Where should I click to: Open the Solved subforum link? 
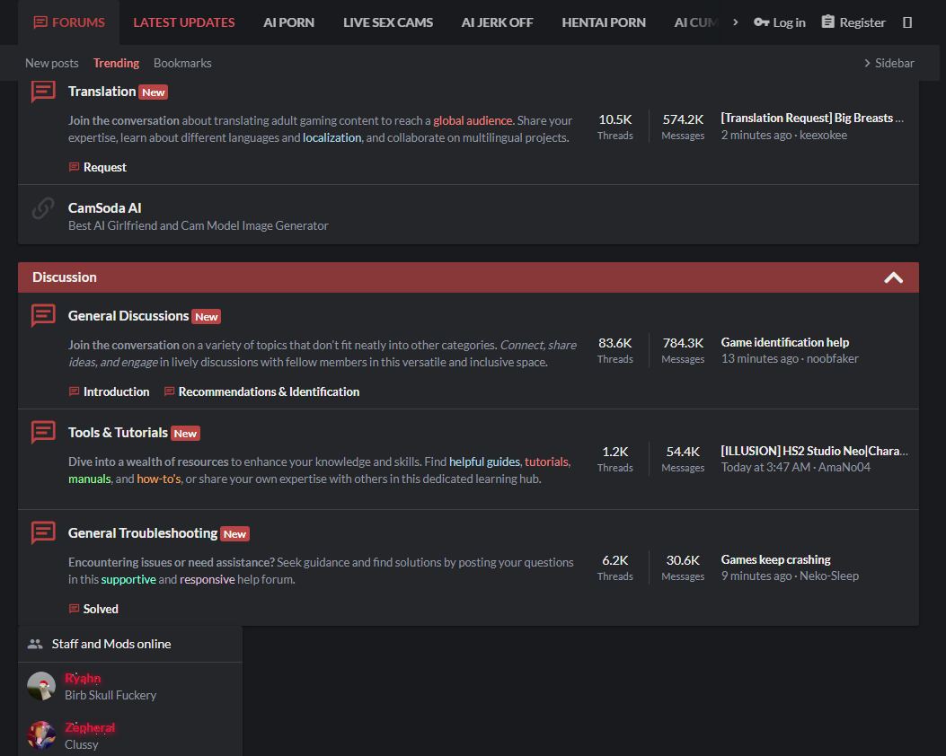click(x=101, y=609)
